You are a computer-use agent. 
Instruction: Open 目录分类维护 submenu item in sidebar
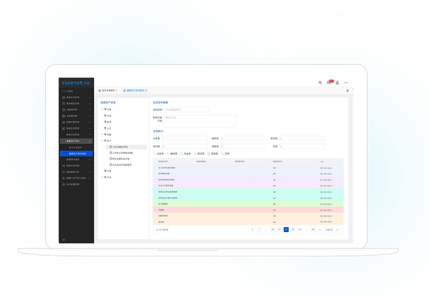(75, 148)
